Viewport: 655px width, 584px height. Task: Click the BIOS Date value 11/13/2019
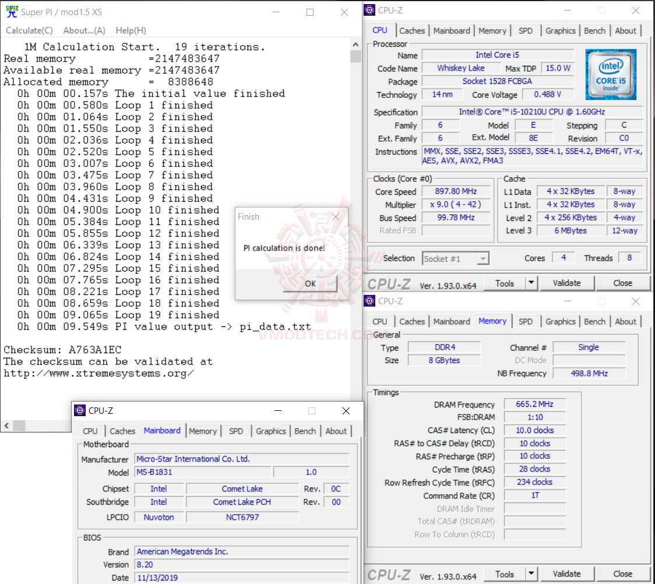(241, 578)
